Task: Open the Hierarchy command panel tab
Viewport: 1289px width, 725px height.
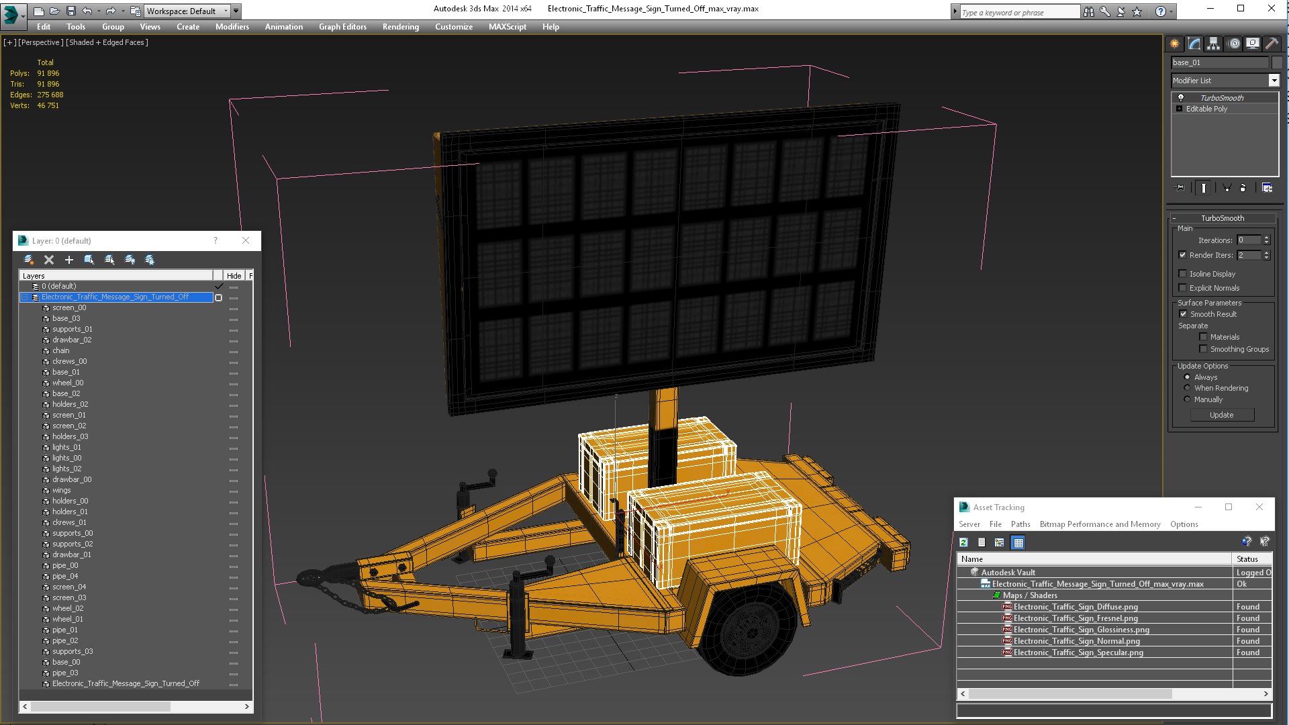Action: tap(1213, 44)
